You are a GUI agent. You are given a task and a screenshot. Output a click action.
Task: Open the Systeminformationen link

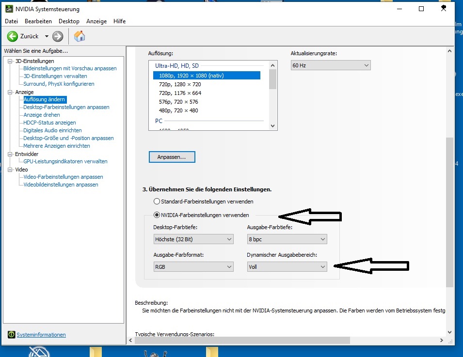click(x=41, y=335)
